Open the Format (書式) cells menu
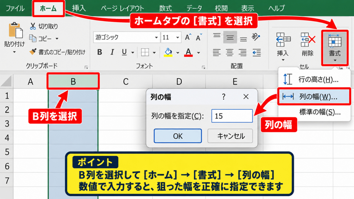The image size is (354, 199). tap(335, 48)
